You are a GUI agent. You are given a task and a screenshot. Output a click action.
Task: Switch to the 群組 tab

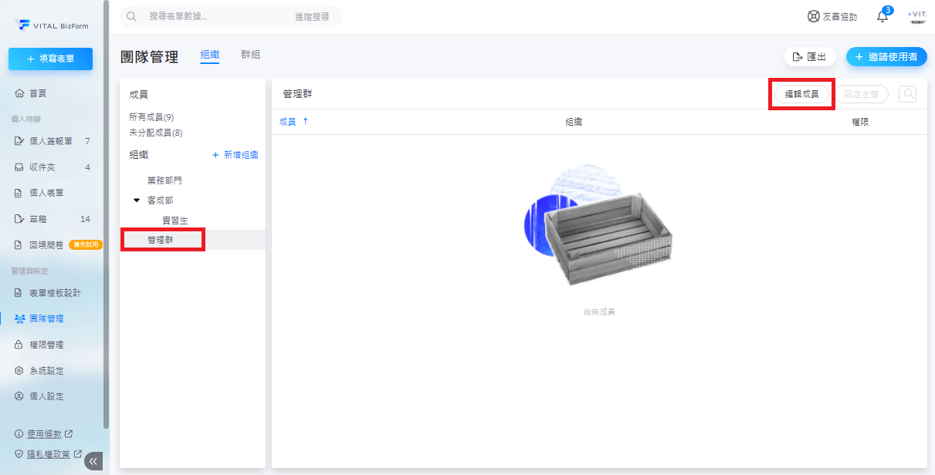[250, 55]
